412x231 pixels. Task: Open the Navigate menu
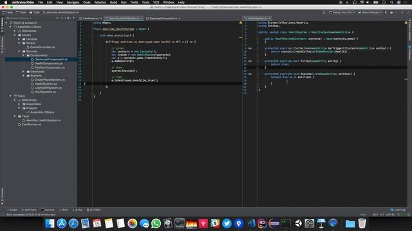[73, 3]
